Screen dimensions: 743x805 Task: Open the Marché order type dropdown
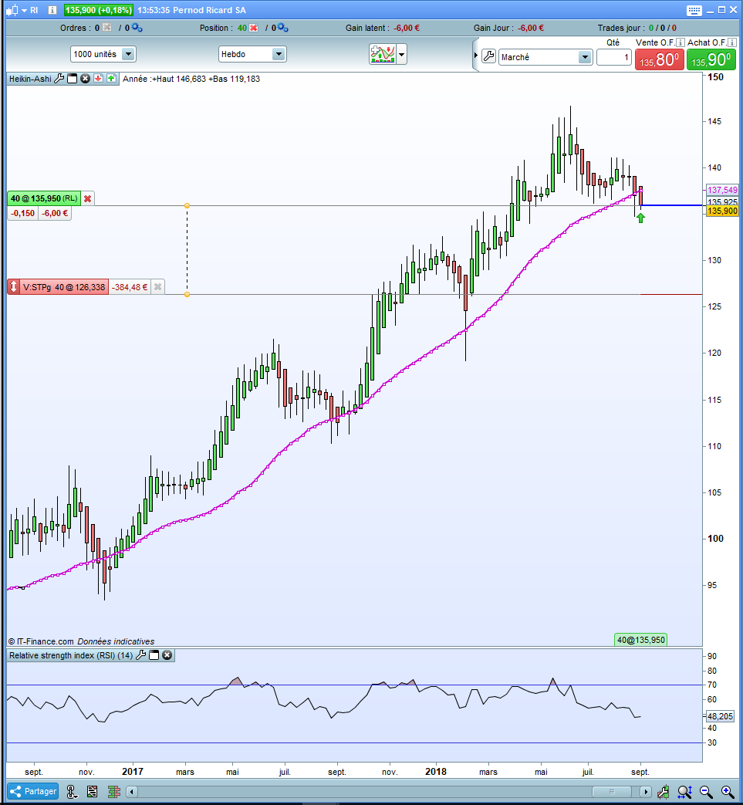545,57
